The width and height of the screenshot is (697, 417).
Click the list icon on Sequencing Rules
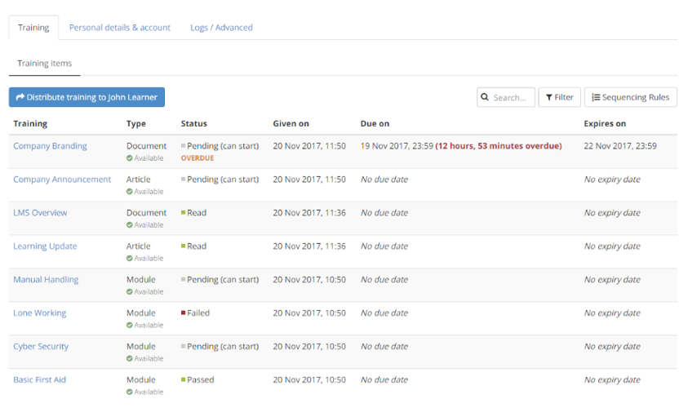(596, 97)
